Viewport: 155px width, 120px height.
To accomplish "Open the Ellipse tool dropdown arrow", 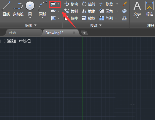I will 58,11.
